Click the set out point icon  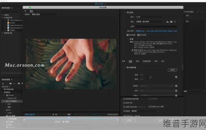coord(56,114)
